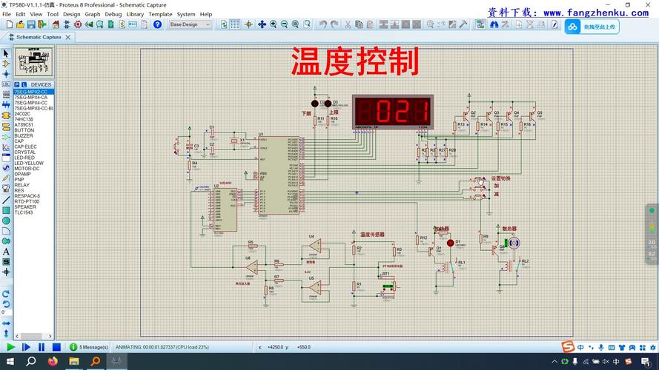Pause the simulation
The image size is (659, 370).
(41, 347)
